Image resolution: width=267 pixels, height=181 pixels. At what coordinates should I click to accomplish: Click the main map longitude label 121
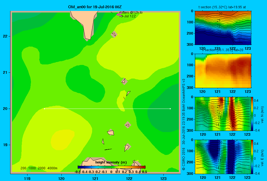click(95, 178)
